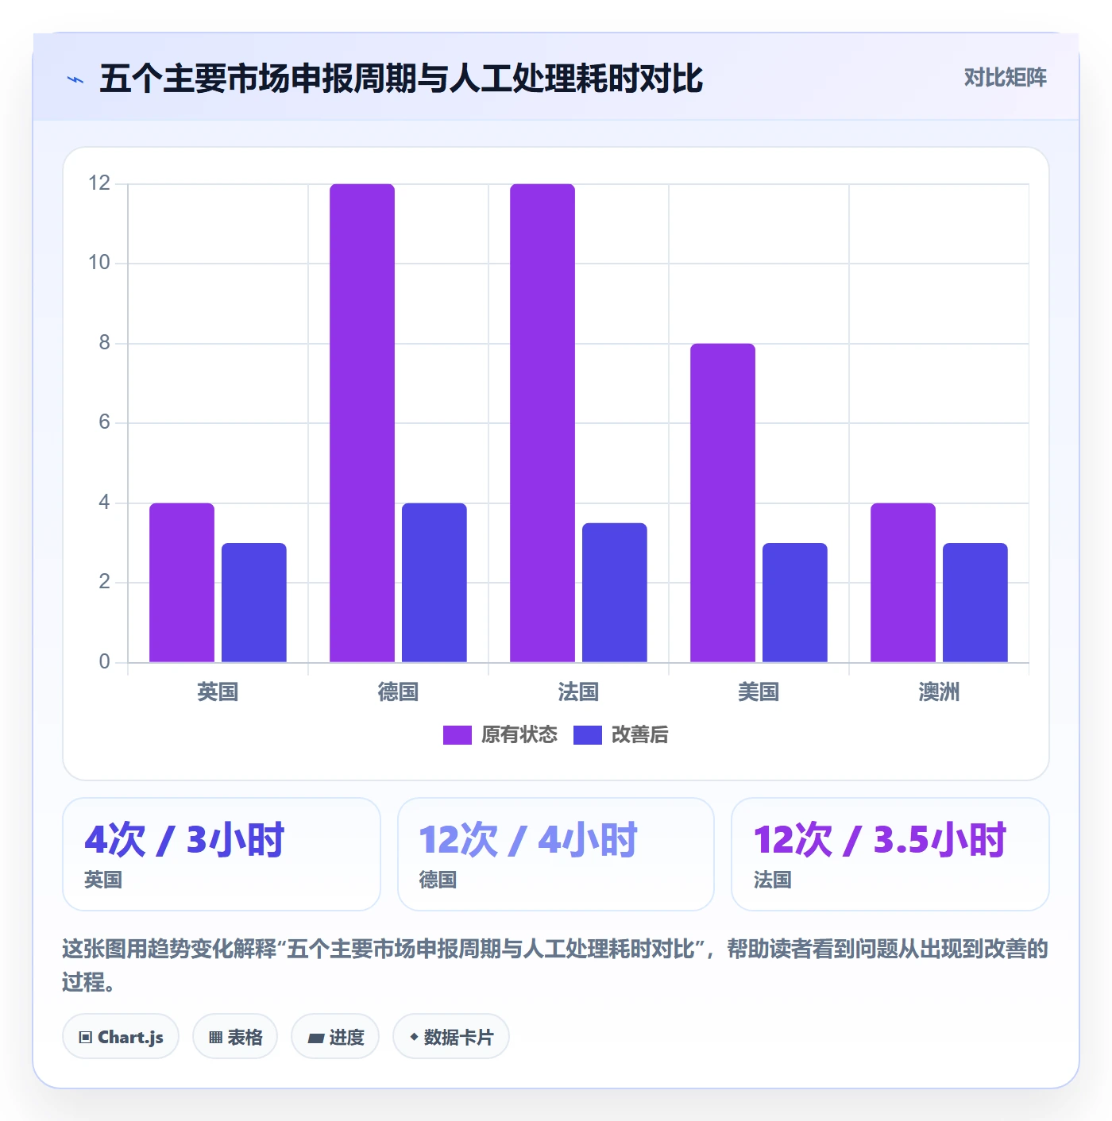This screenshot has height=1121, width=1112.
Task: Click the blue 澳洲 improved bar
Action: [975, 603]
